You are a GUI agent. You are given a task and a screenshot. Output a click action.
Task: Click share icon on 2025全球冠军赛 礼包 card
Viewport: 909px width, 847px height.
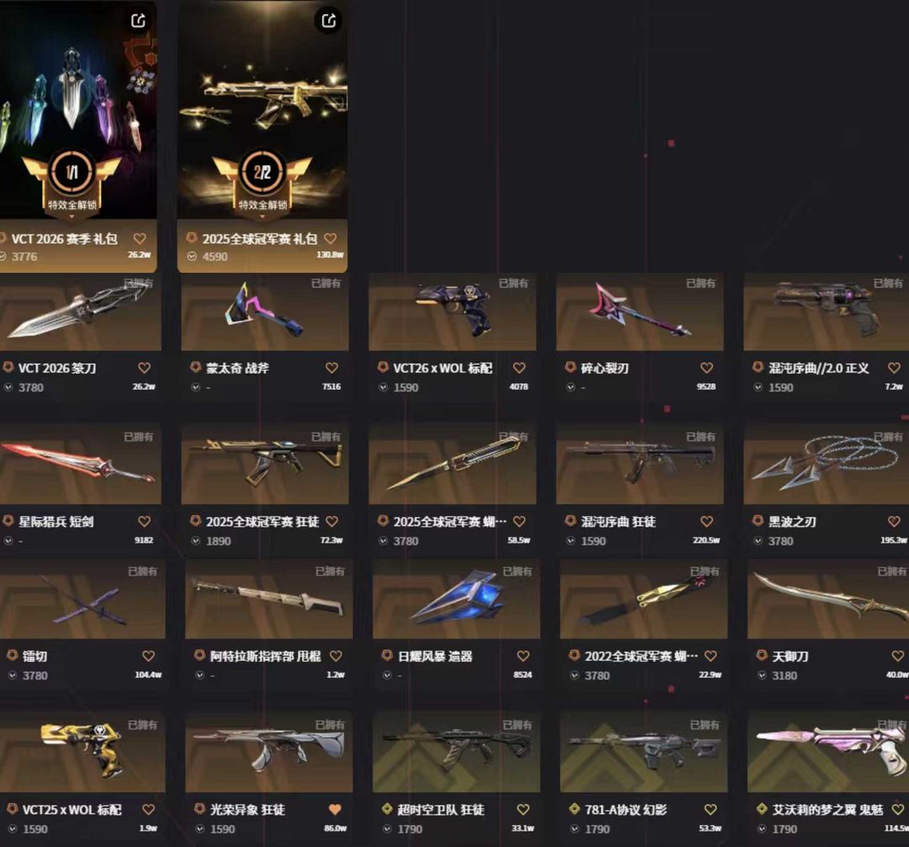329,21
